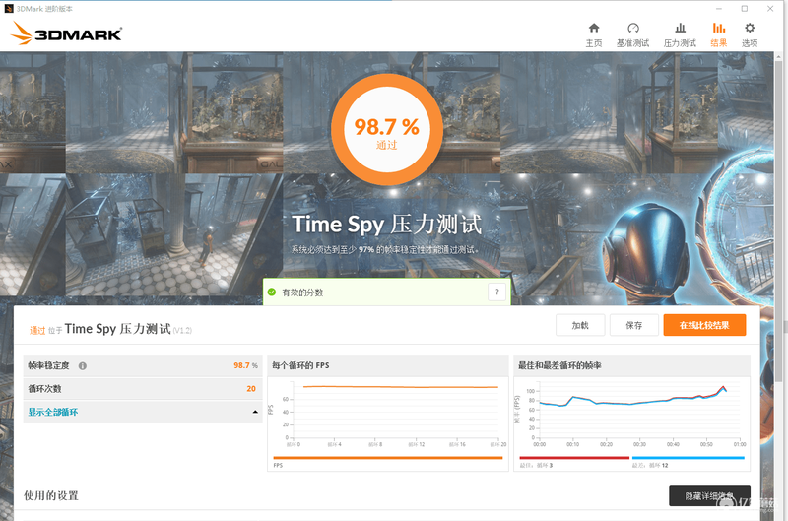Viewport: 788px width, 521px height.
Task: Click 隐藏详细信息 dark button
Action: [709, 495]
